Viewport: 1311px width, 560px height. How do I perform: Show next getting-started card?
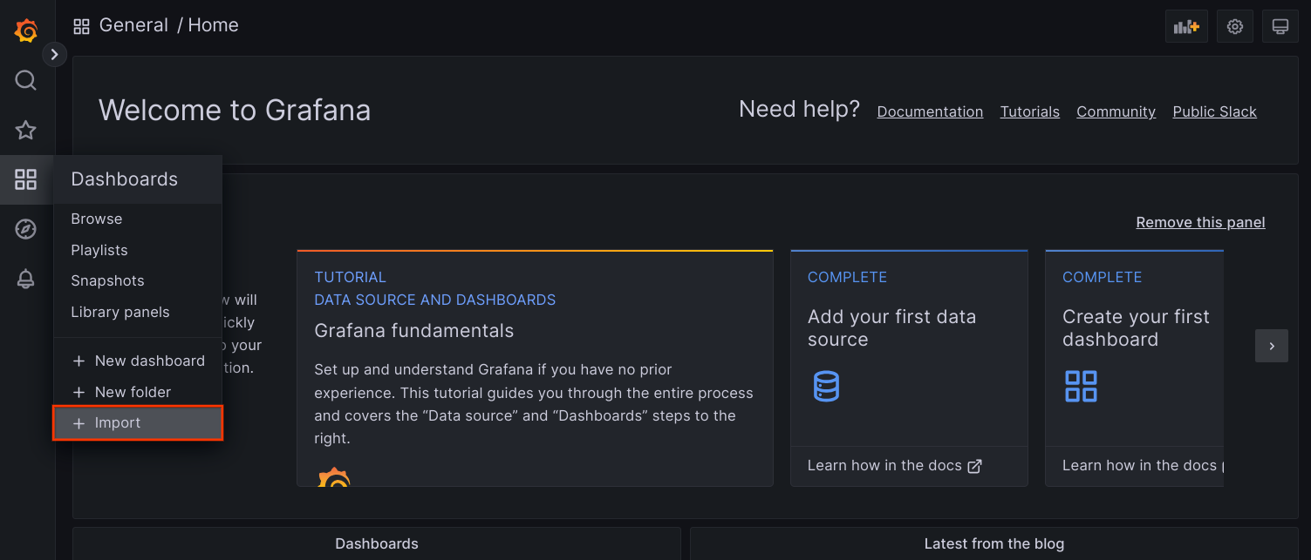click(1271, 346)
